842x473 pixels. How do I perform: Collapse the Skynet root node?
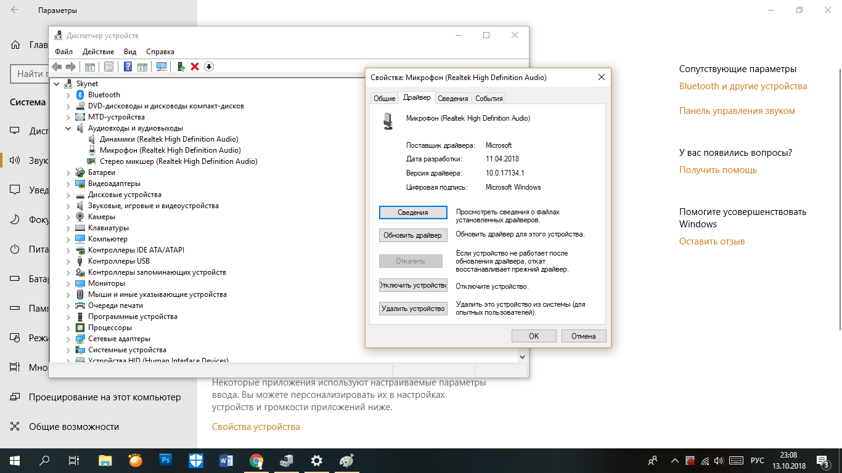[57, 84]
